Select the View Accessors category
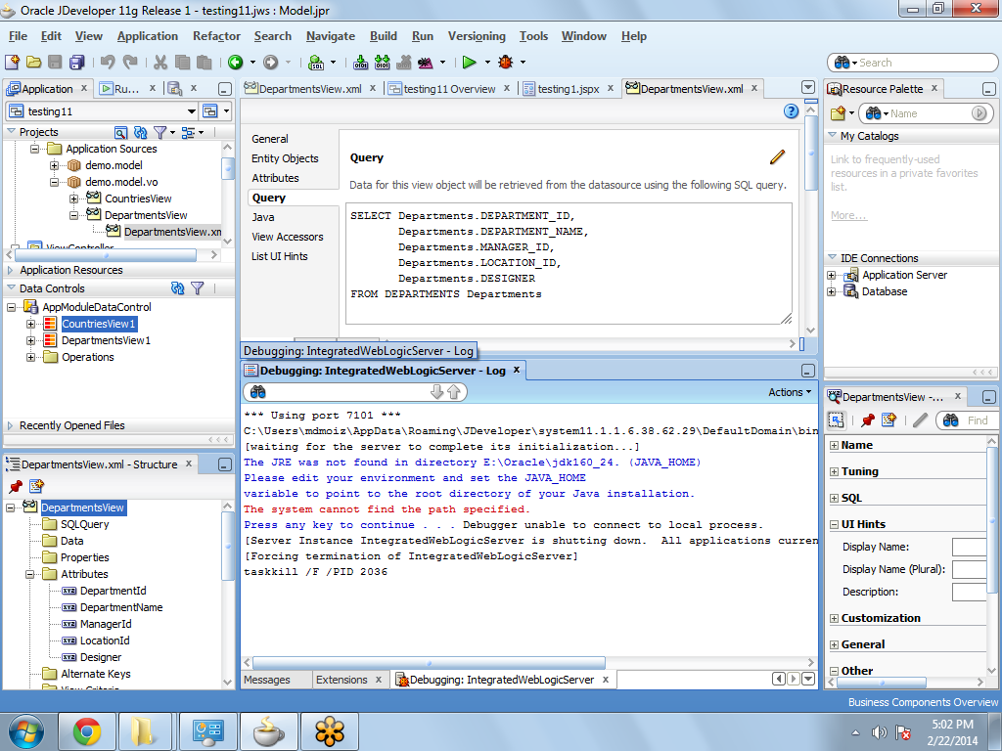The image size is (1002, 751). click(288, 237)
